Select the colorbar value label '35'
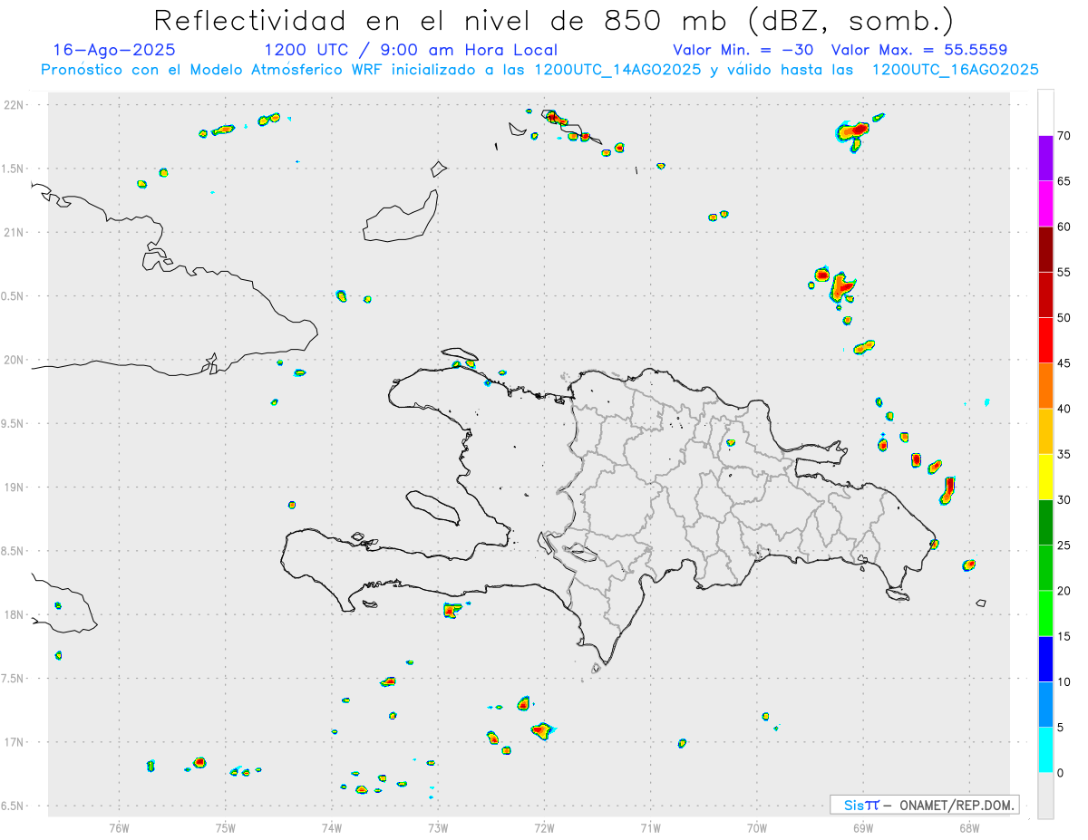 [1064, 454]
